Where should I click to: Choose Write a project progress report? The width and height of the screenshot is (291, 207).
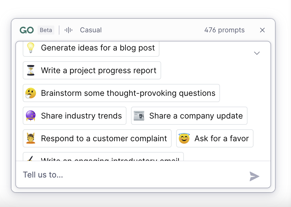pos(92,70)
